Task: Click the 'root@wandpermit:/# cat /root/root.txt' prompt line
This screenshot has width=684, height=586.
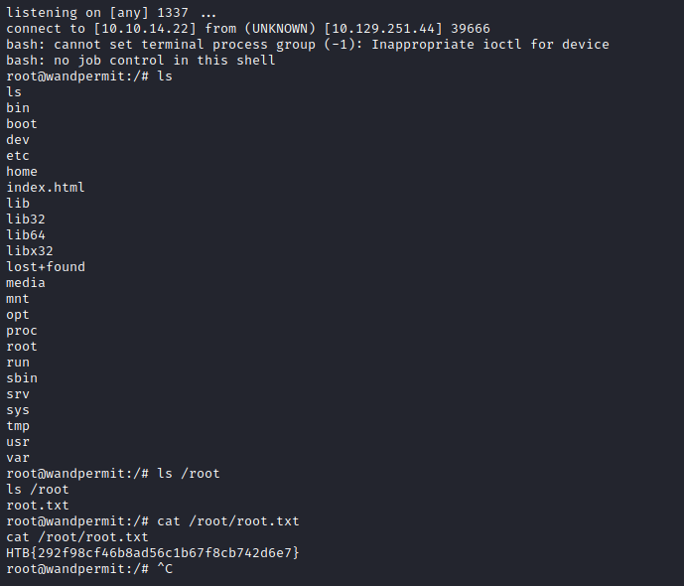Action: click(x=152, y=520)
